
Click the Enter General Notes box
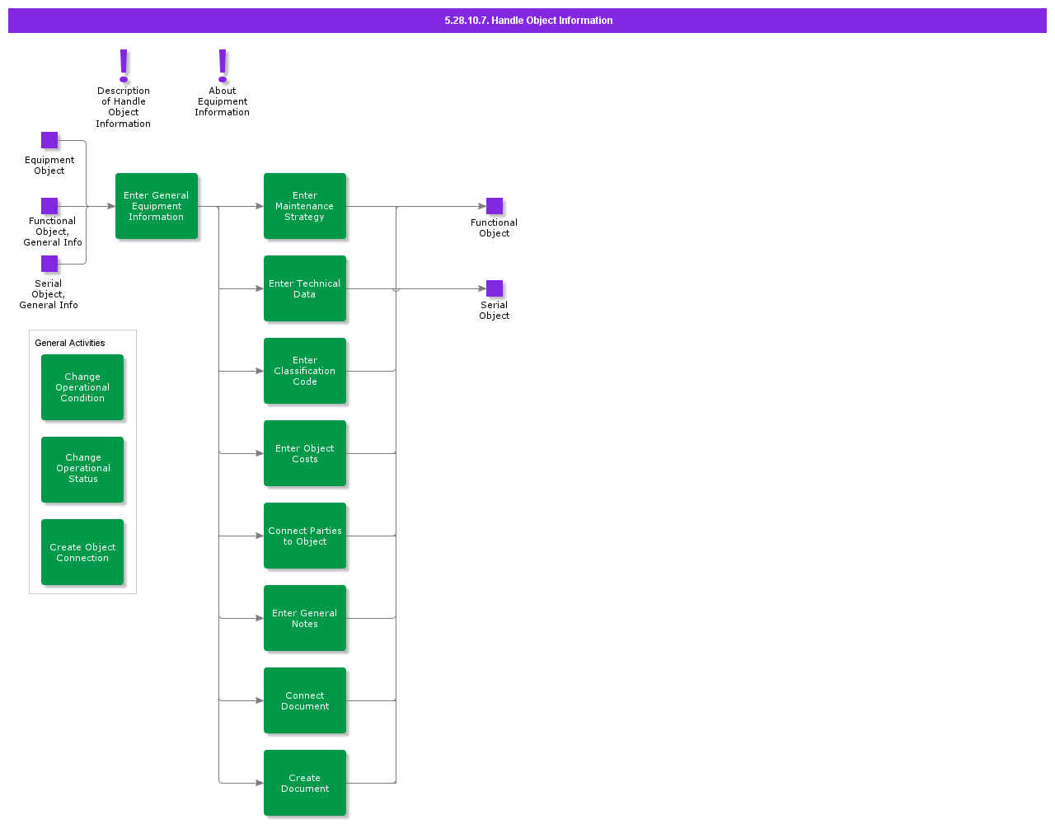coord(305,618)
